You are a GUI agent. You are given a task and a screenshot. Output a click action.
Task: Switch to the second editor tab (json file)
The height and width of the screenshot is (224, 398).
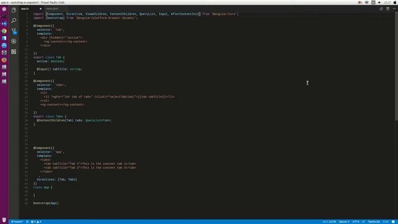52,9
